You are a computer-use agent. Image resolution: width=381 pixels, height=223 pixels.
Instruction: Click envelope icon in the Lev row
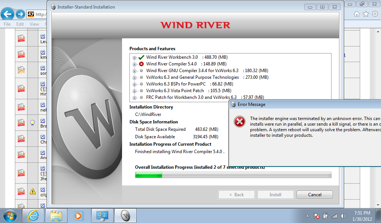[21, 38]
